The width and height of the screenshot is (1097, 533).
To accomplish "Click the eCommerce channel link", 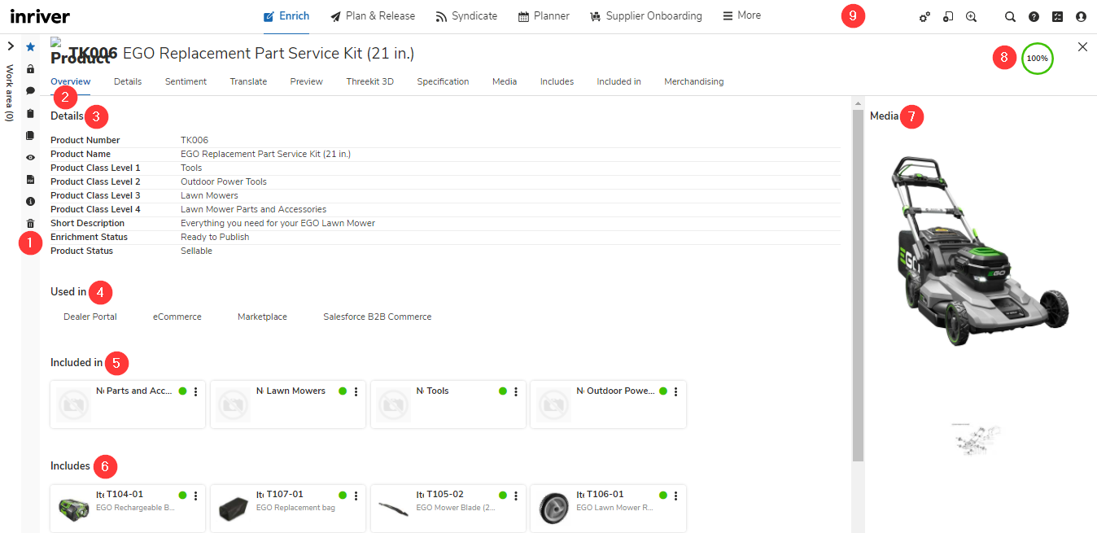I will pos(177,317).
